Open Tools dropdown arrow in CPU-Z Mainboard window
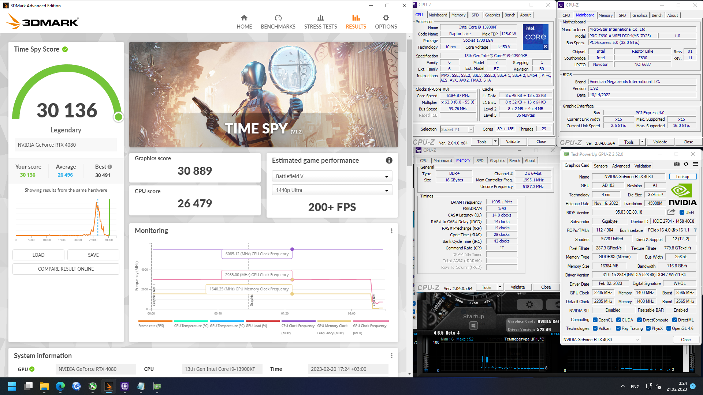Viewport: 703px width, 395px height. coord(642,142)
